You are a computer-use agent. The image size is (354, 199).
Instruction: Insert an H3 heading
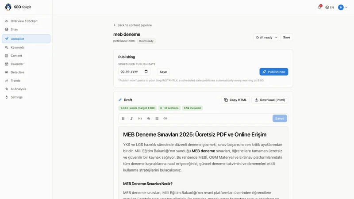[148, 119]
